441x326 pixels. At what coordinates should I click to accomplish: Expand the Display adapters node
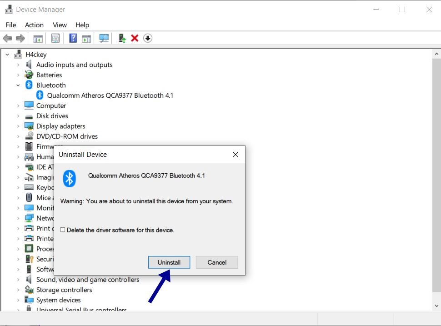[18, 125]
